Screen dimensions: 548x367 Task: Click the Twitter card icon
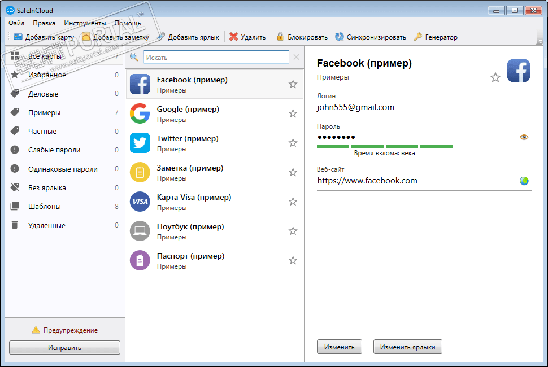pyautogui.click(x=140, y=143)
